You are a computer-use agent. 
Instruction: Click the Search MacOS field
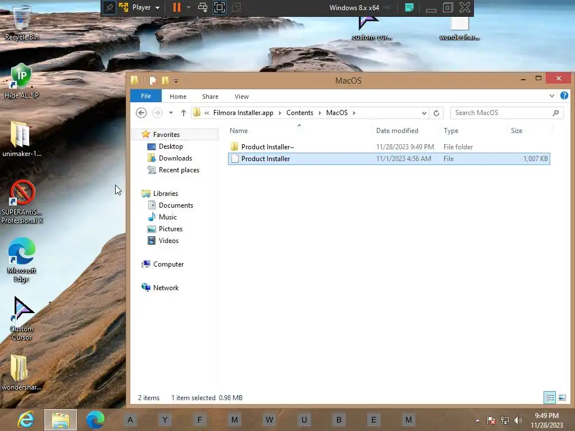click(507, 113)
